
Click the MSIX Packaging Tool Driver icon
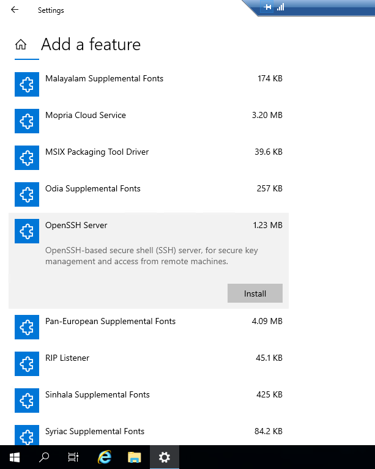(27, 158)
